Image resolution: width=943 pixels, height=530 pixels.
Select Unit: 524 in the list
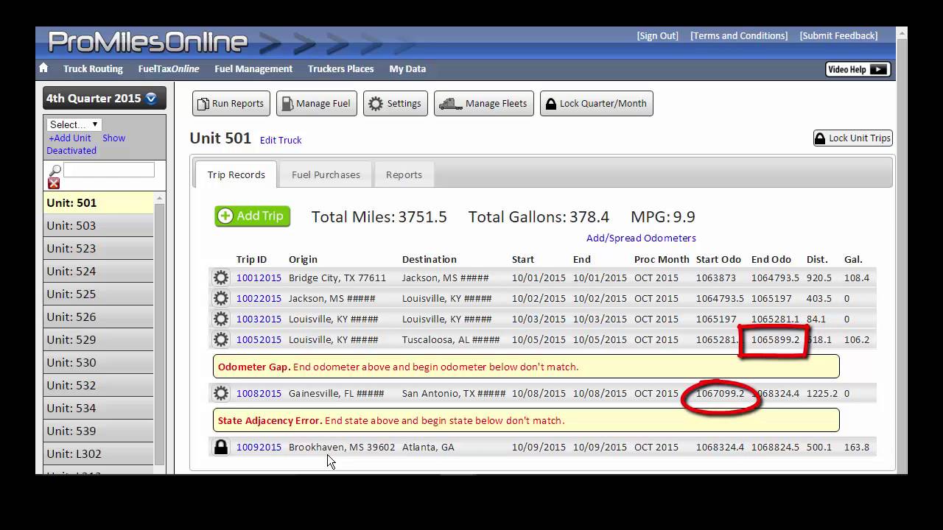pos(98,271)
